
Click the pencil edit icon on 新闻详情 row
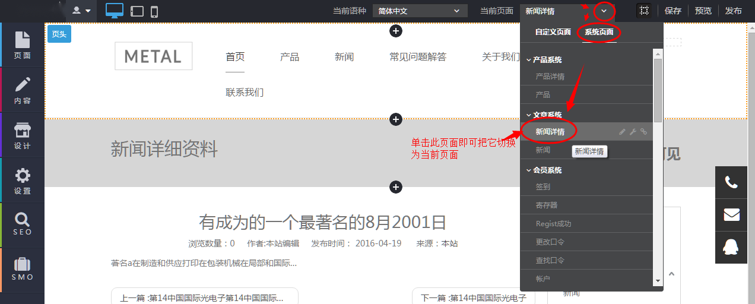tap(622, 132)
